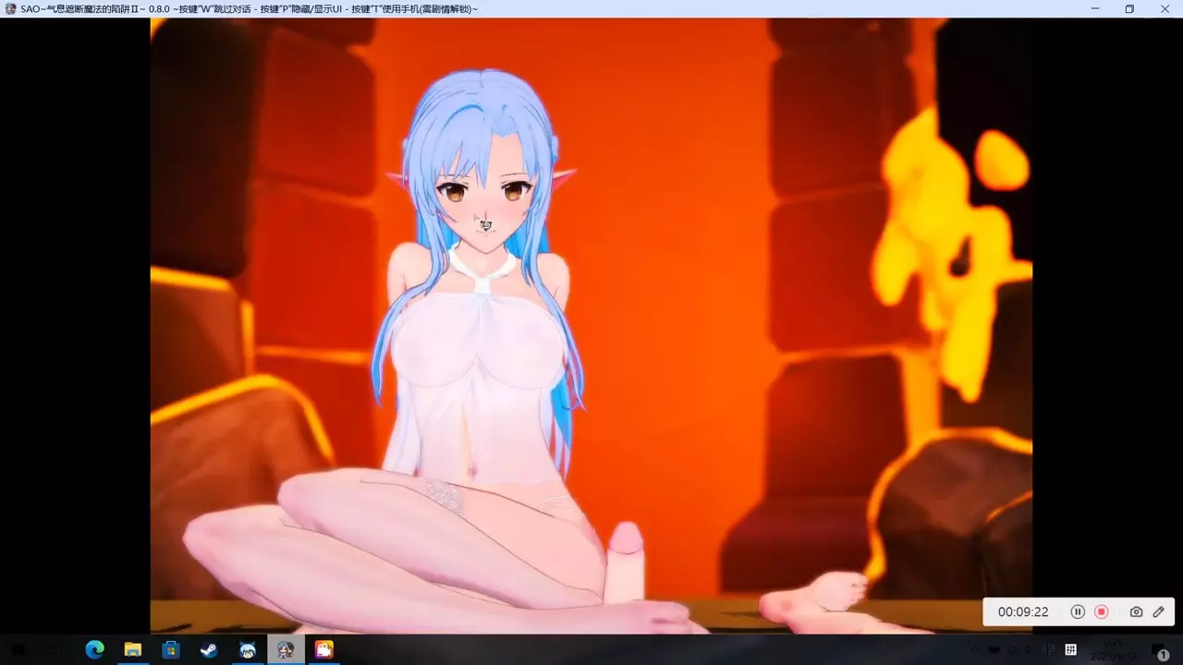
Task: Open File Explorer from the taskbar
Action: pyautogui.click(x=132, y=649)
